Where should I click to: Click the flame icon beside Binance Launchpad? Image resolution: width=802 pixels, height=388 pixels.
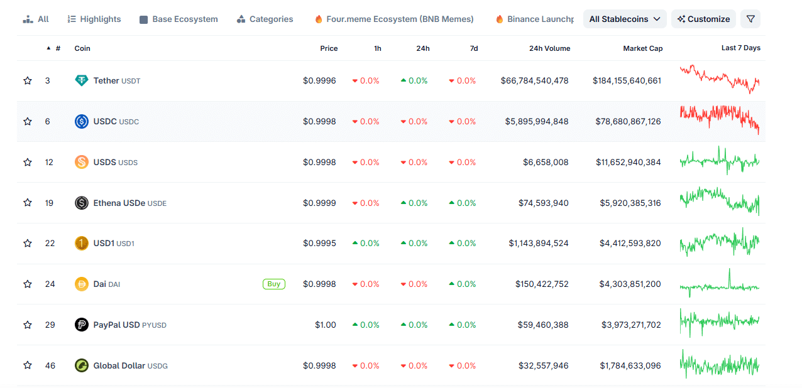pyautogui.click(x=500, y=19)
